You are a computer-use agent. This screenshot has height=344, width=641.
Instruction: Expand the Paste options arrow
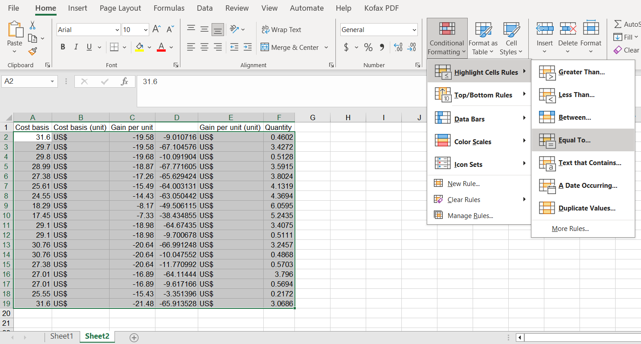pyautogui.click(x=15, y=52)
